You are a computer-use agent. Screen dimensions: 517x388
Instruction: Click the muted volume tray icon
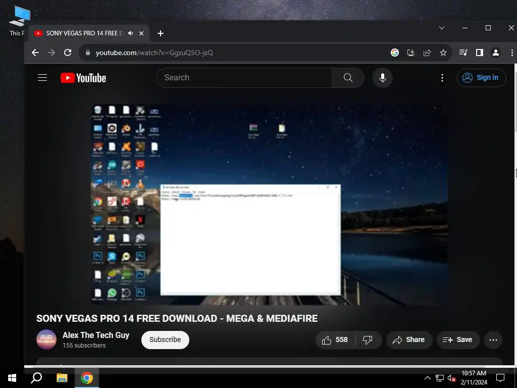click(451, 378)
